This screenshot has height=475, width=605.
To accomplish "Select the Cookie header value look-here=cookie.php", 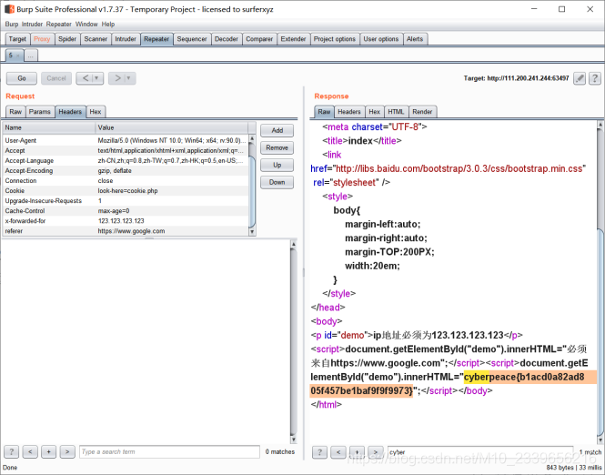I will (127, 190).
